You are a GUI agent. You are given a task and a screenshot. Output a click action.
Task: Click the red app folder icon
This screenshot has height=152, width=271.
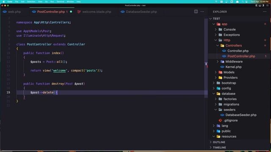tap(218, 24)
